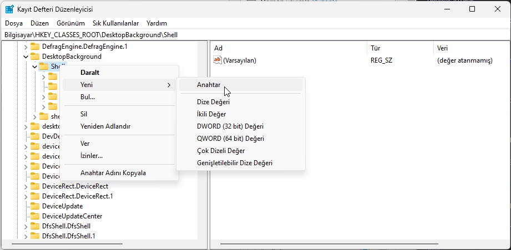Viewport: 511px width, 250px height.
Task: Click Anahtar Adını Kopyala entry
Action: [113, 173]
